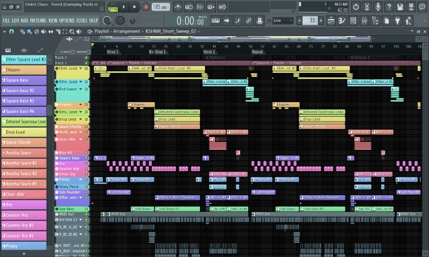The width and height of the screenshot is (429, 257).
Task: Select the playlist mute tool
Action: pos(43,32)
